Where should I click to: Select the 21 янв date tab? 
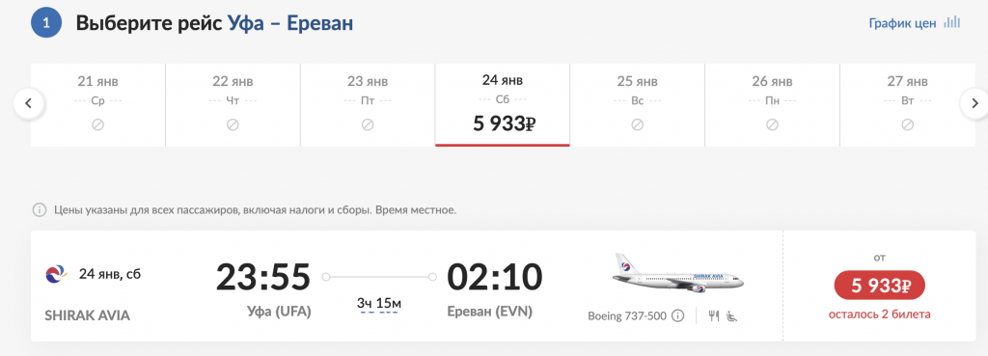click(x=97, y=104)
